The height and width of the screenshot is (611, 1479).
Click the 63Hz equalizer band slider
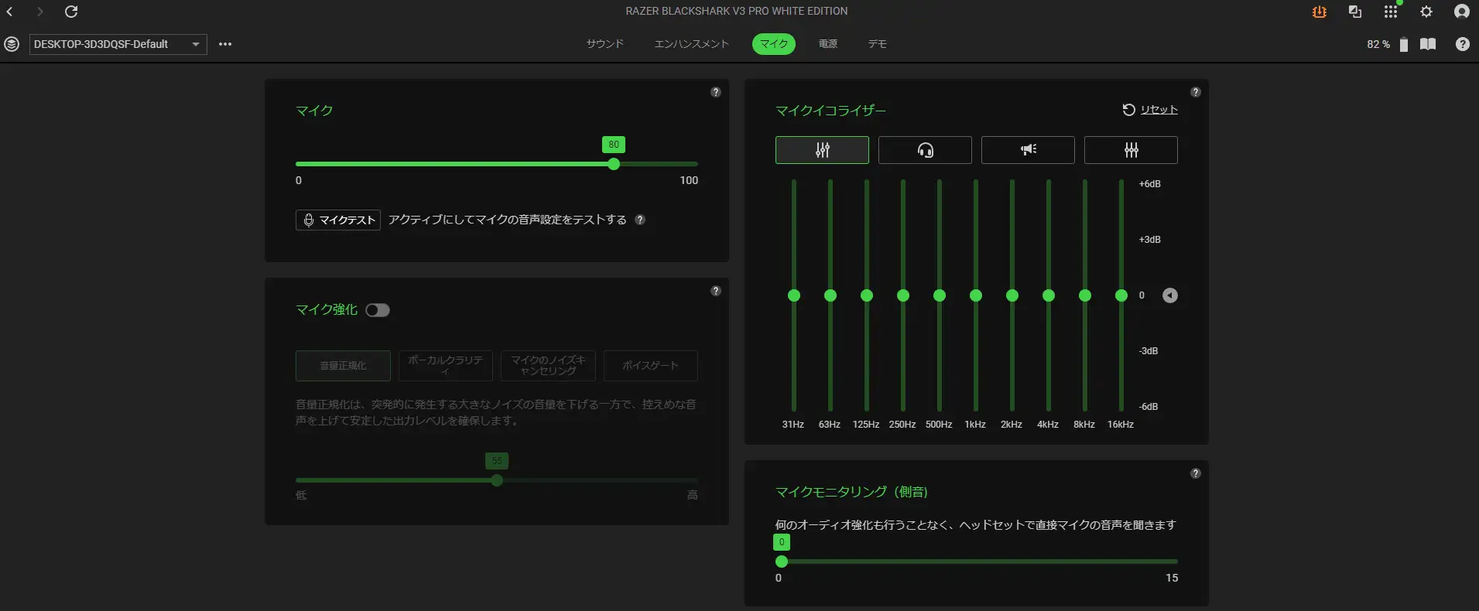click(x=830, y=295)
